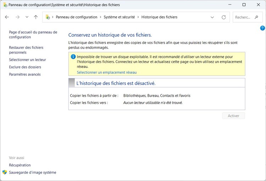Click title bar window icon

click(x=5, y=5)
